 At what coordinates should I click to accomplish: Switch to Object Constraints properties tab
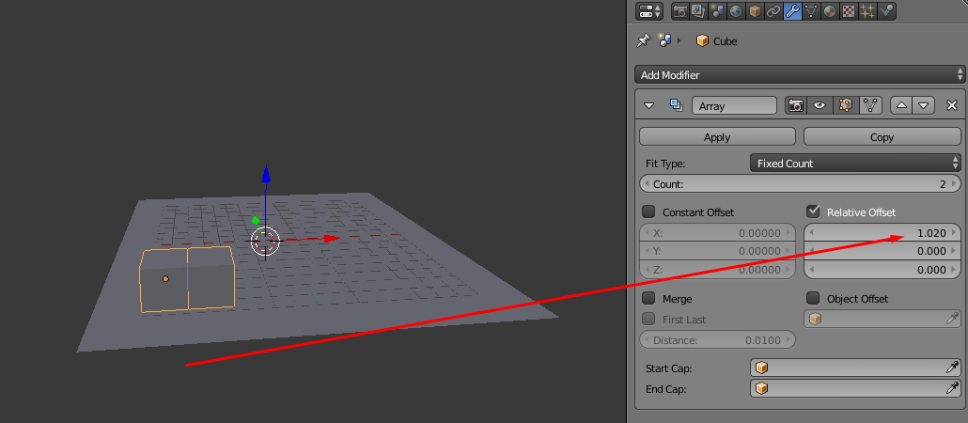point(773,10)
